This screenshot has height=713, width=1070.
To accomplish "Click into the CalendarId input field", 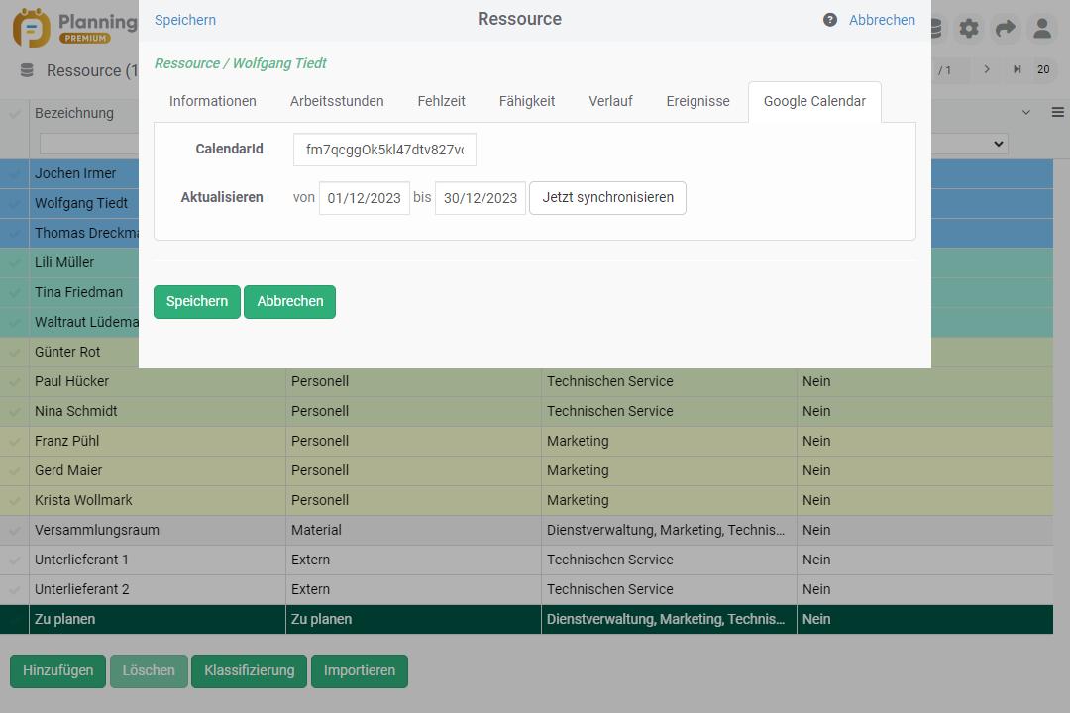I will 384,150.
